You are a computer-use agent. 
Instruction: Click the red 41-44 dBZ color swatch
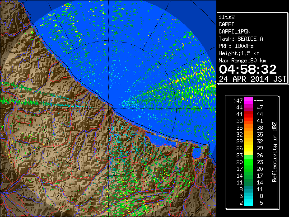coord(248,114)
